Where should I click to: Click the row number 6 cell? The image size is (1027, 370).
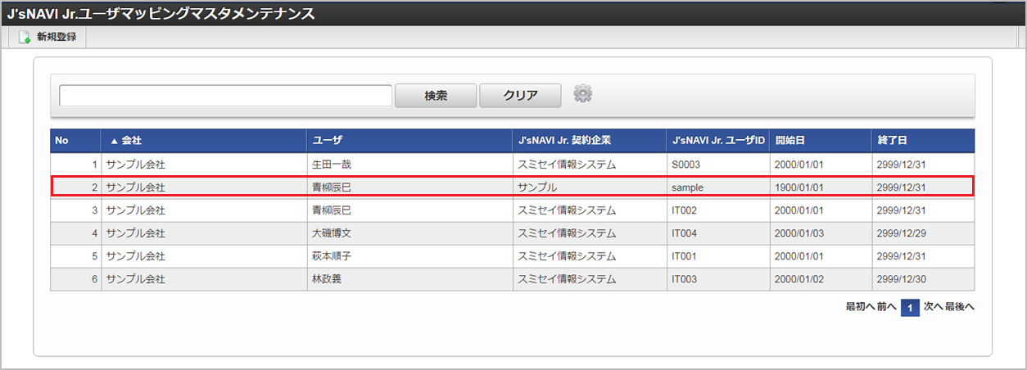(x=75, y=279)
